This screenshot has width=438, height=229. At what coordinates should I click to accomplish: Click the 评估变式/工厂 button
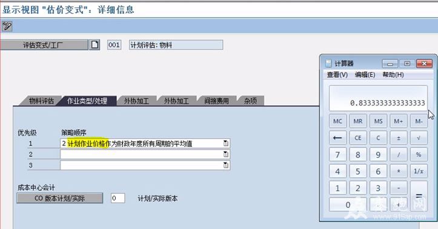44,45
